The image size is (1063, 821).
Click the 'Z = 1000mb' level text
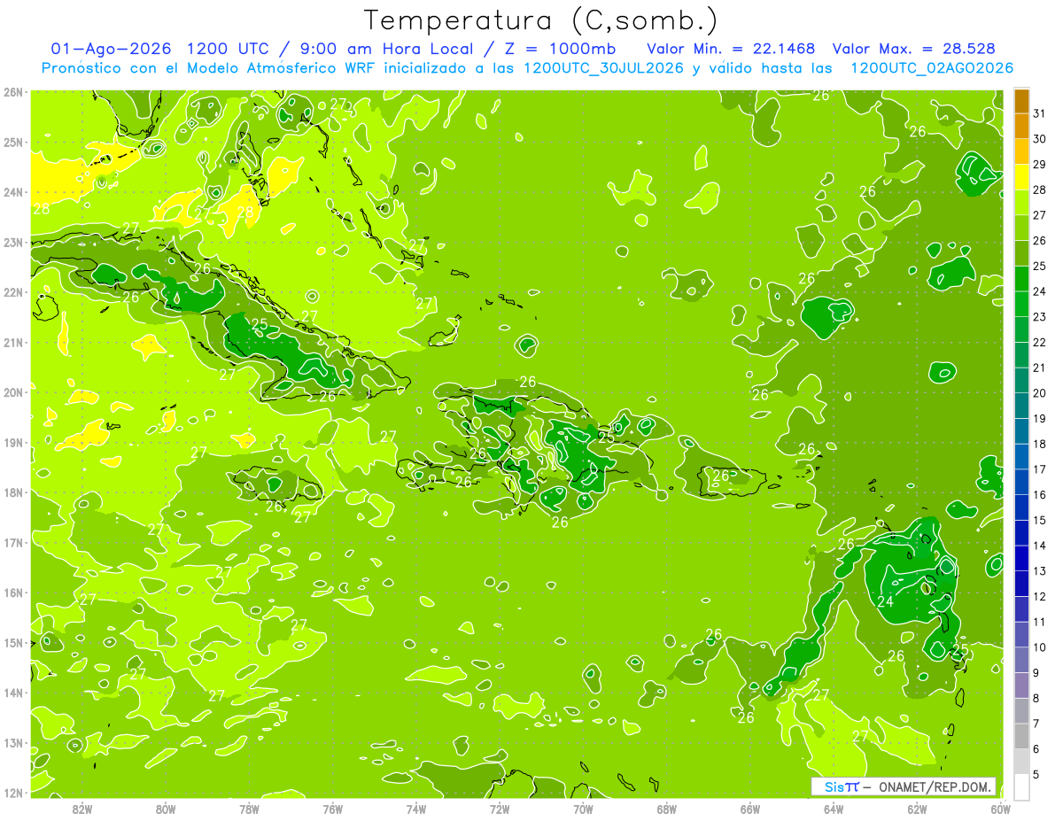pyautogui.click(x=561, y=48)
